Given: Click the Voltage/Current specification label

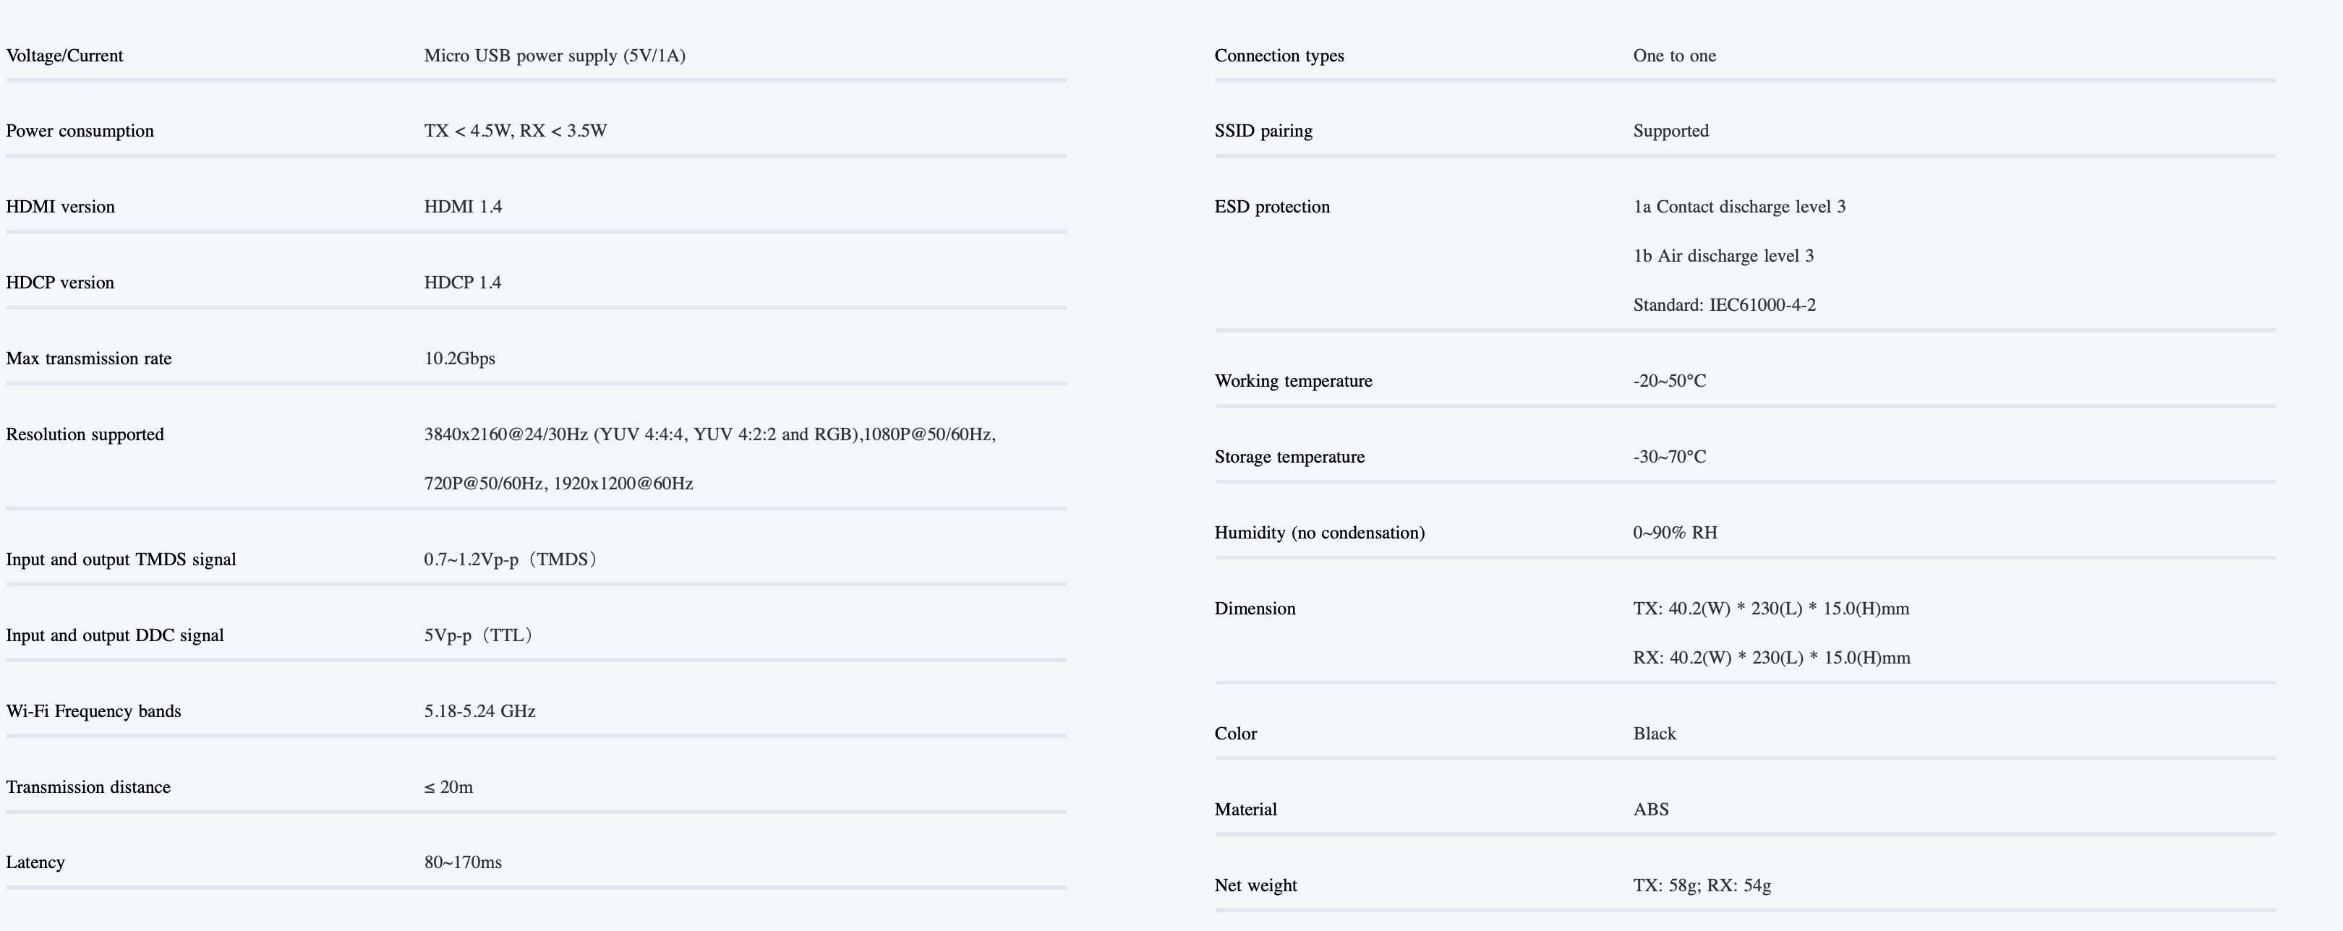Looking at the screenshot, I should (64, 56).
